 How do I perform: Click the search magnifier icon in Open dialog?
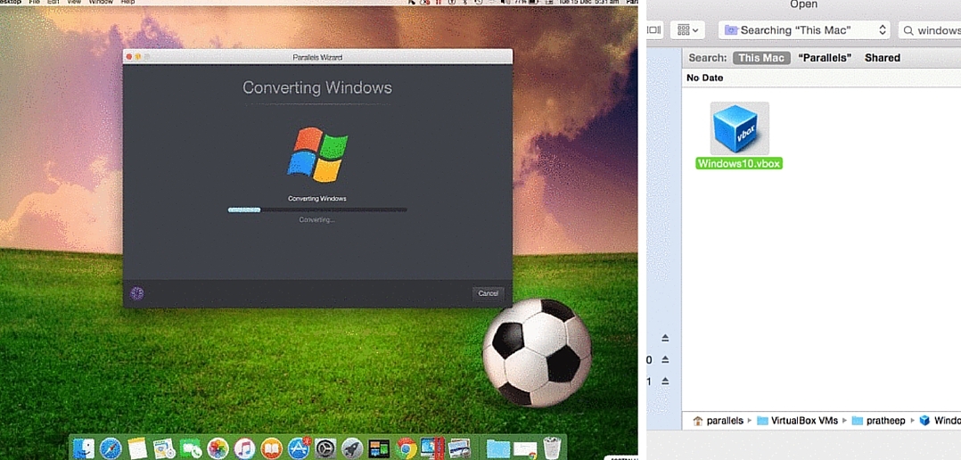908,30
